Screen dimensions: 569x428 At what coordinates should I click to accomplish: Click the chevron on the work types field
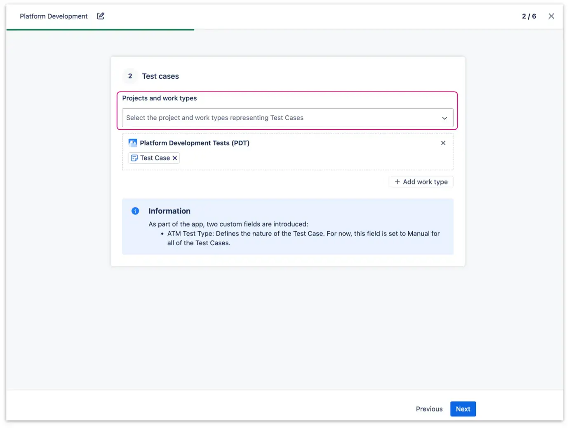(x=444, y=118)
